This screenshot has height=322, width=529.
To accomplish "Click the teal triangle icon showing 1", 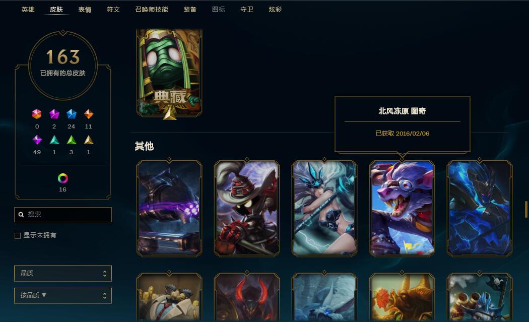I will click(x=54, y=140).
